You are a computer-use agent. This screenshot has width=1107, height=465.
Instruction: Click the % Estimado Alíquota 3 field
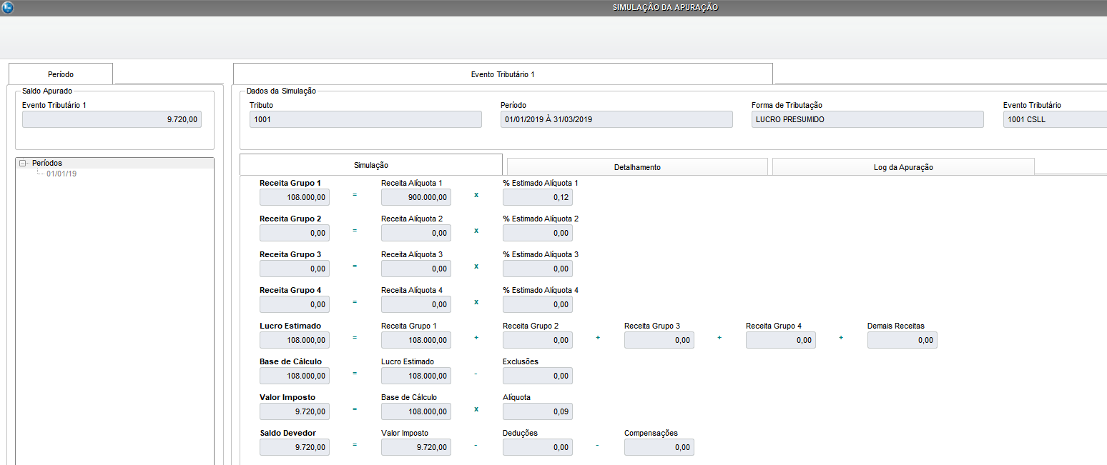[x=538, y=269]
